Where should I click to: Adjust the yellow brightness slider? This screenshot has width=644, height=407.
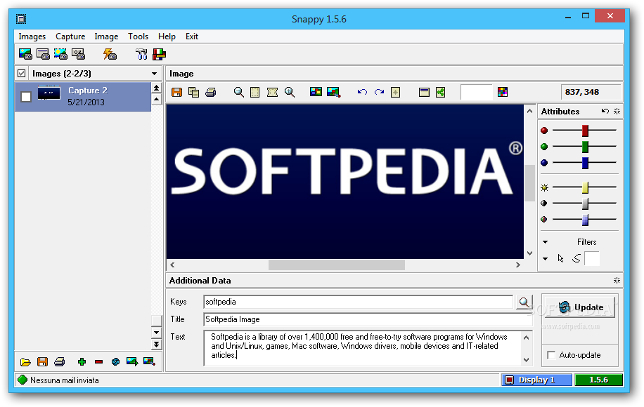pyautogui.click(x=585, y=187)
